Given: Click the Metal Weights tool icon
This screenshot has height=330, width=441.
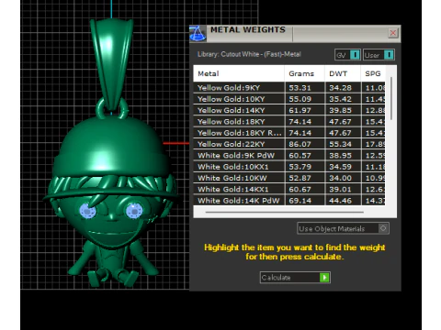Looking at the screenshot, I should pos(198,33).
